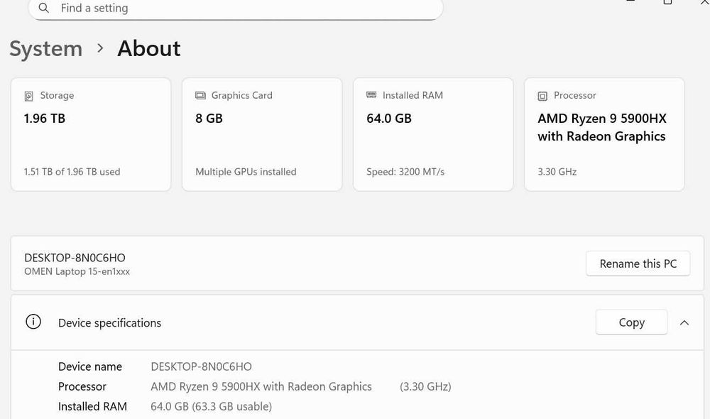The image size is (710, 419).
Task: Open the Graphics Card 8 GB card
Action: 262,135
